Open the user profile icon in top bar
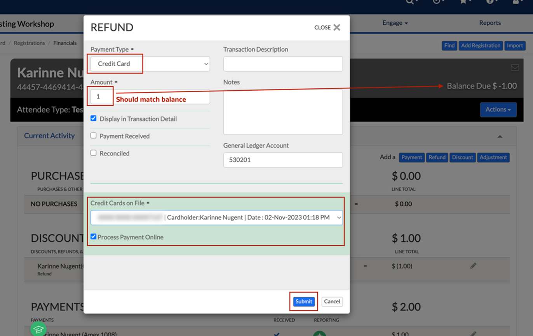This screenshot has height=336, width=533. click(517, 2)
